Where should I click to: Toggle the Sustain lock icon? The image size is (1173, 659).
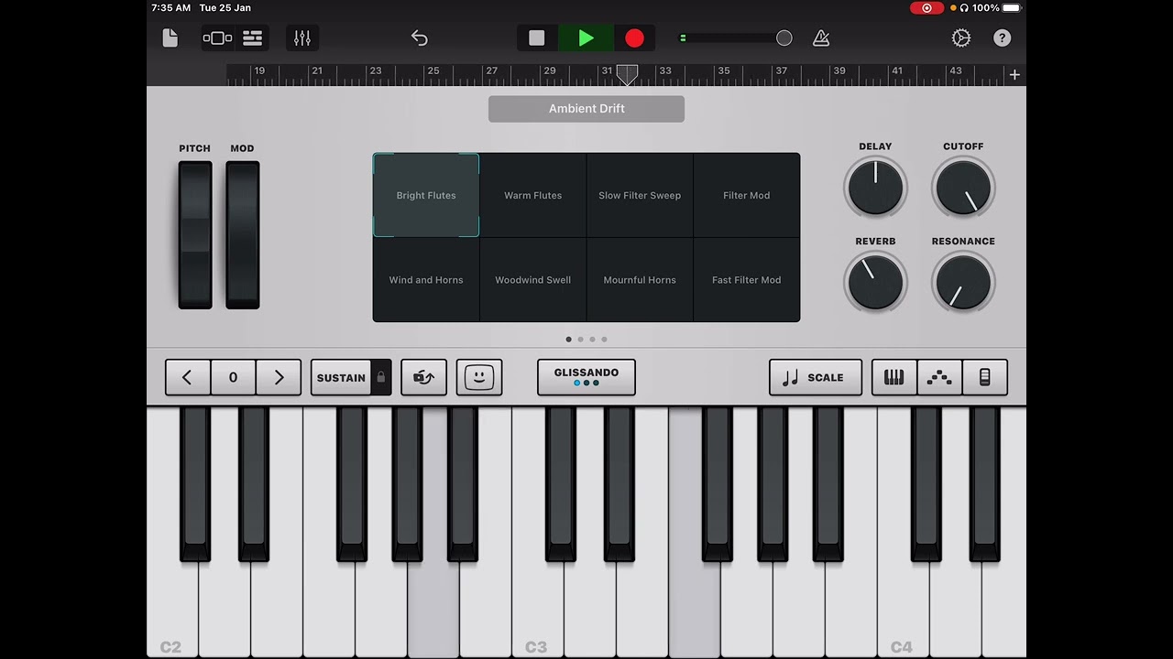[381, 377]
